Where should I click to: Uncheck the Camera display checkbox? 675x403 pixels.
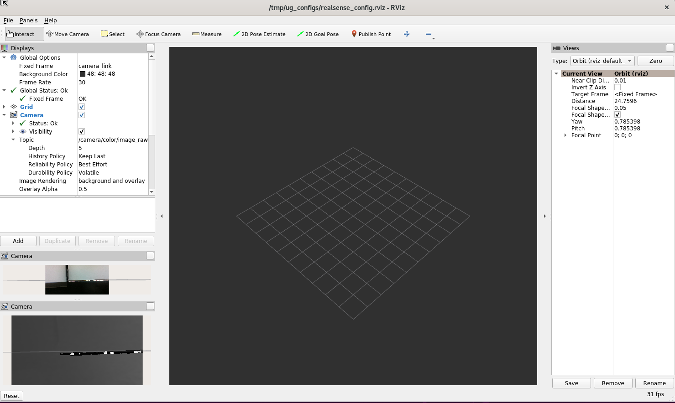coord(82,115)
